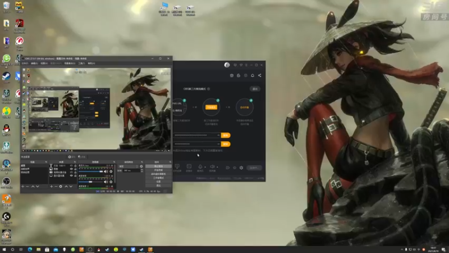Image resolution: width=449 pixels, height=253 pixels.
Task: Mute the second mixer audio track
Action: pyautogui.click(x=106, y=182)
